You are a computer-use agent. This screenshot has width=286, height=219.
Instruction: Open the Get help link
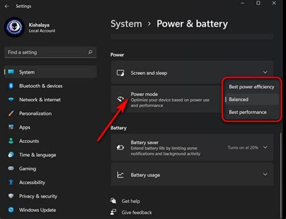pos(131,201)
